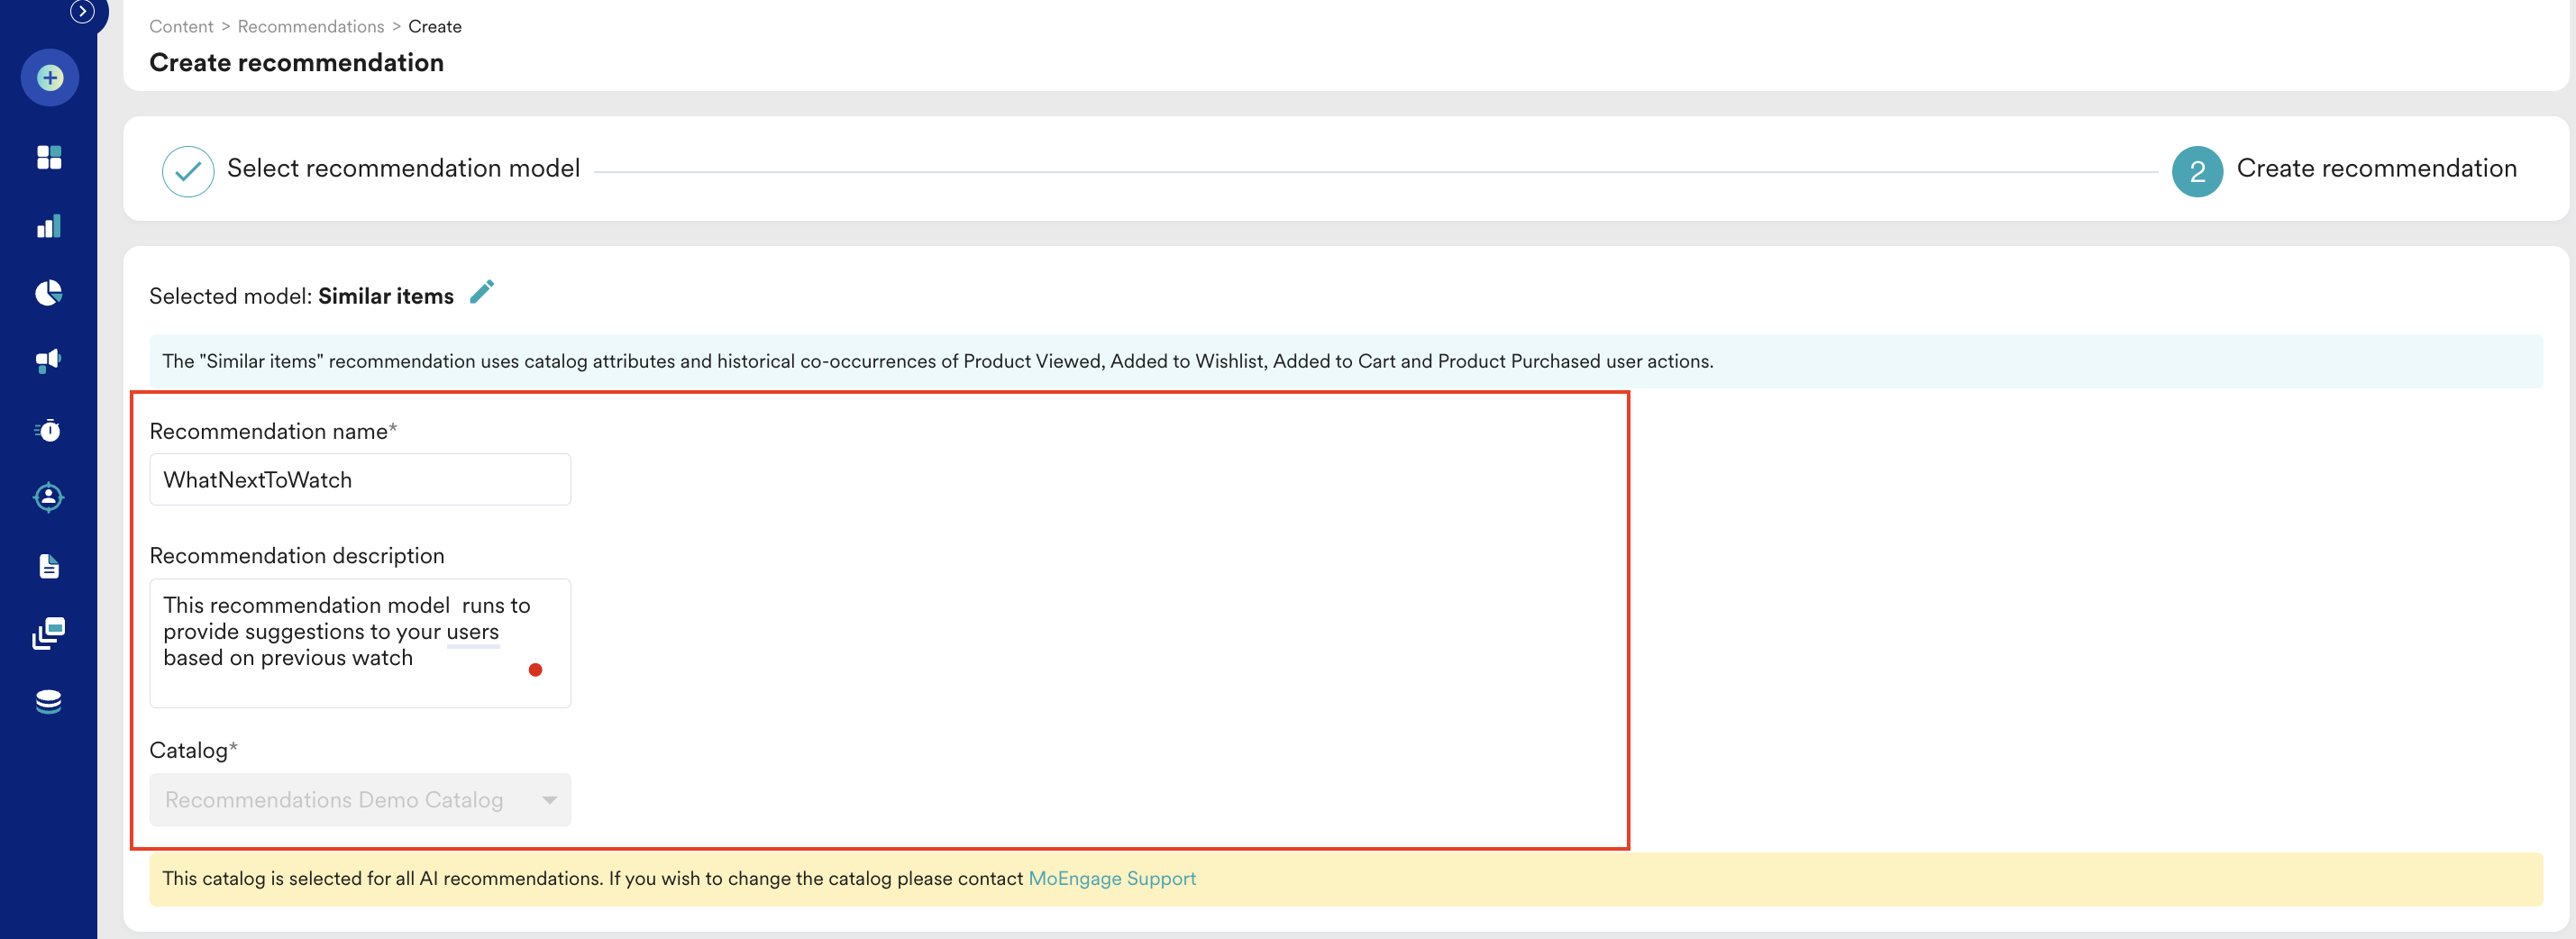
Task: Go to Content in the breadcrumb
Action: 181,27
